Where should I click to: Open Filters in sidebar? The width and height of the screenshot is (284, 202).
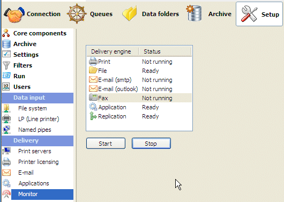[23, 65]
